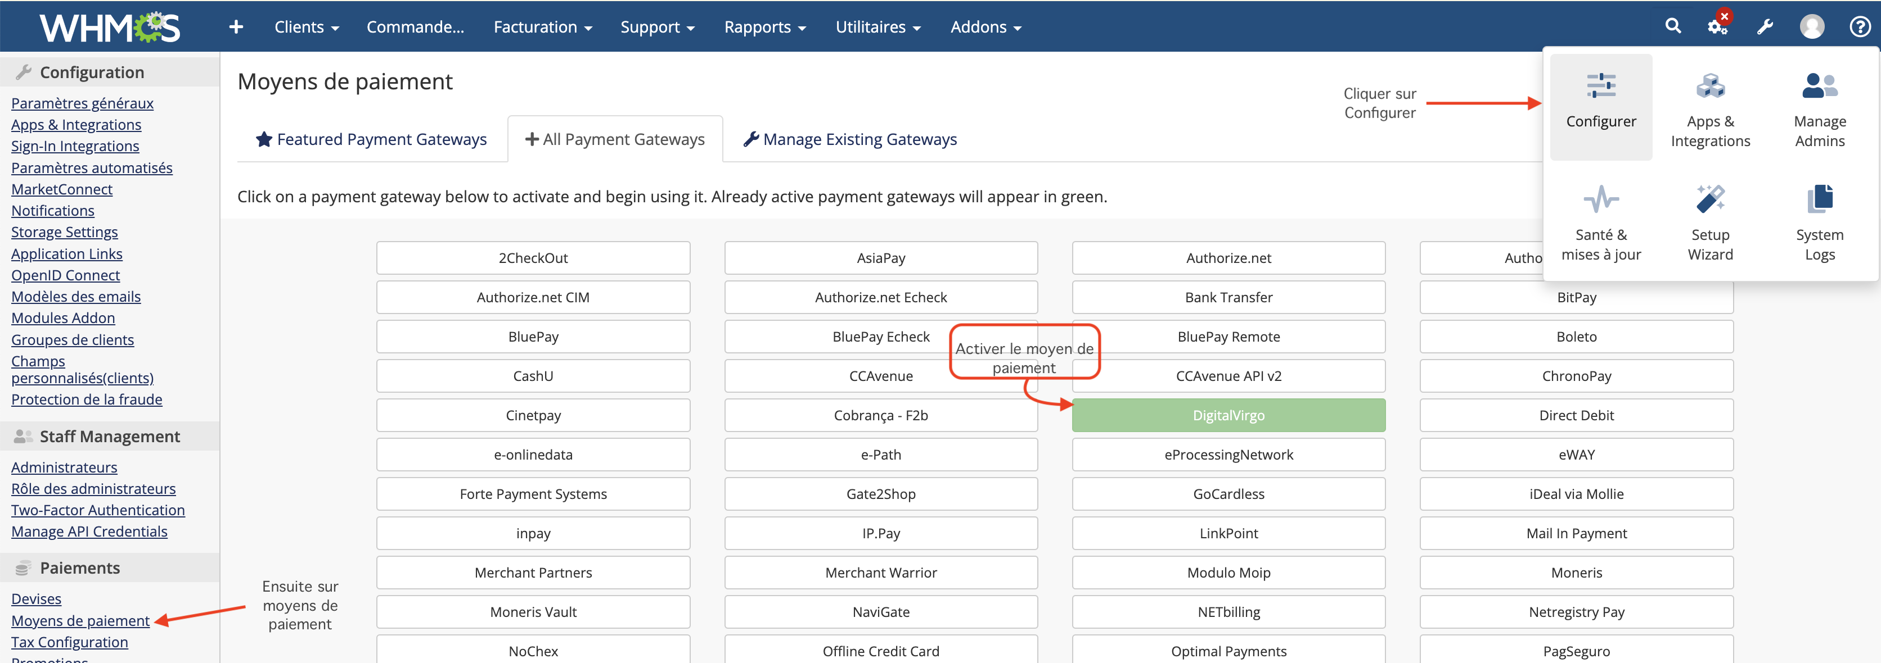Enable DigitalVirgo payment gateway

click(1228, 415)
